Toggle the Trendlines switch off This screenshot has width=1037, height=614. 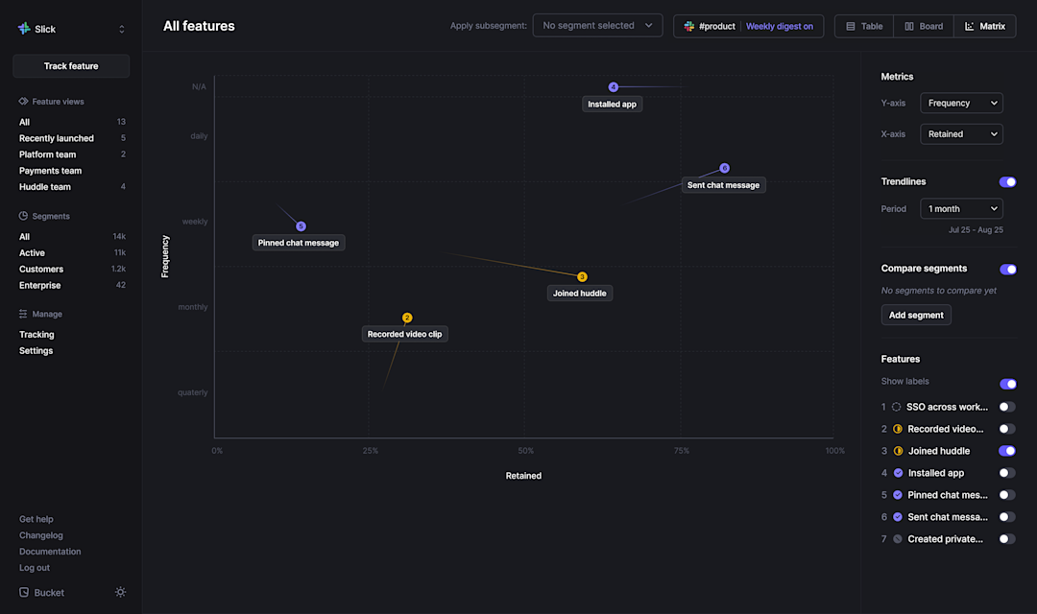tap(1007, 181)
